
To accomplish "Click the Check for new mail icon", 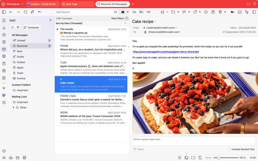I will 13,27.
